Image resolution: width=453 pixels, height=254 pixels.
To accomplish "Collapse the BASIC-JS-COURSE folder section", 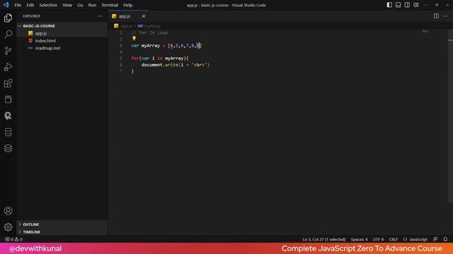I will pos(62,26).
